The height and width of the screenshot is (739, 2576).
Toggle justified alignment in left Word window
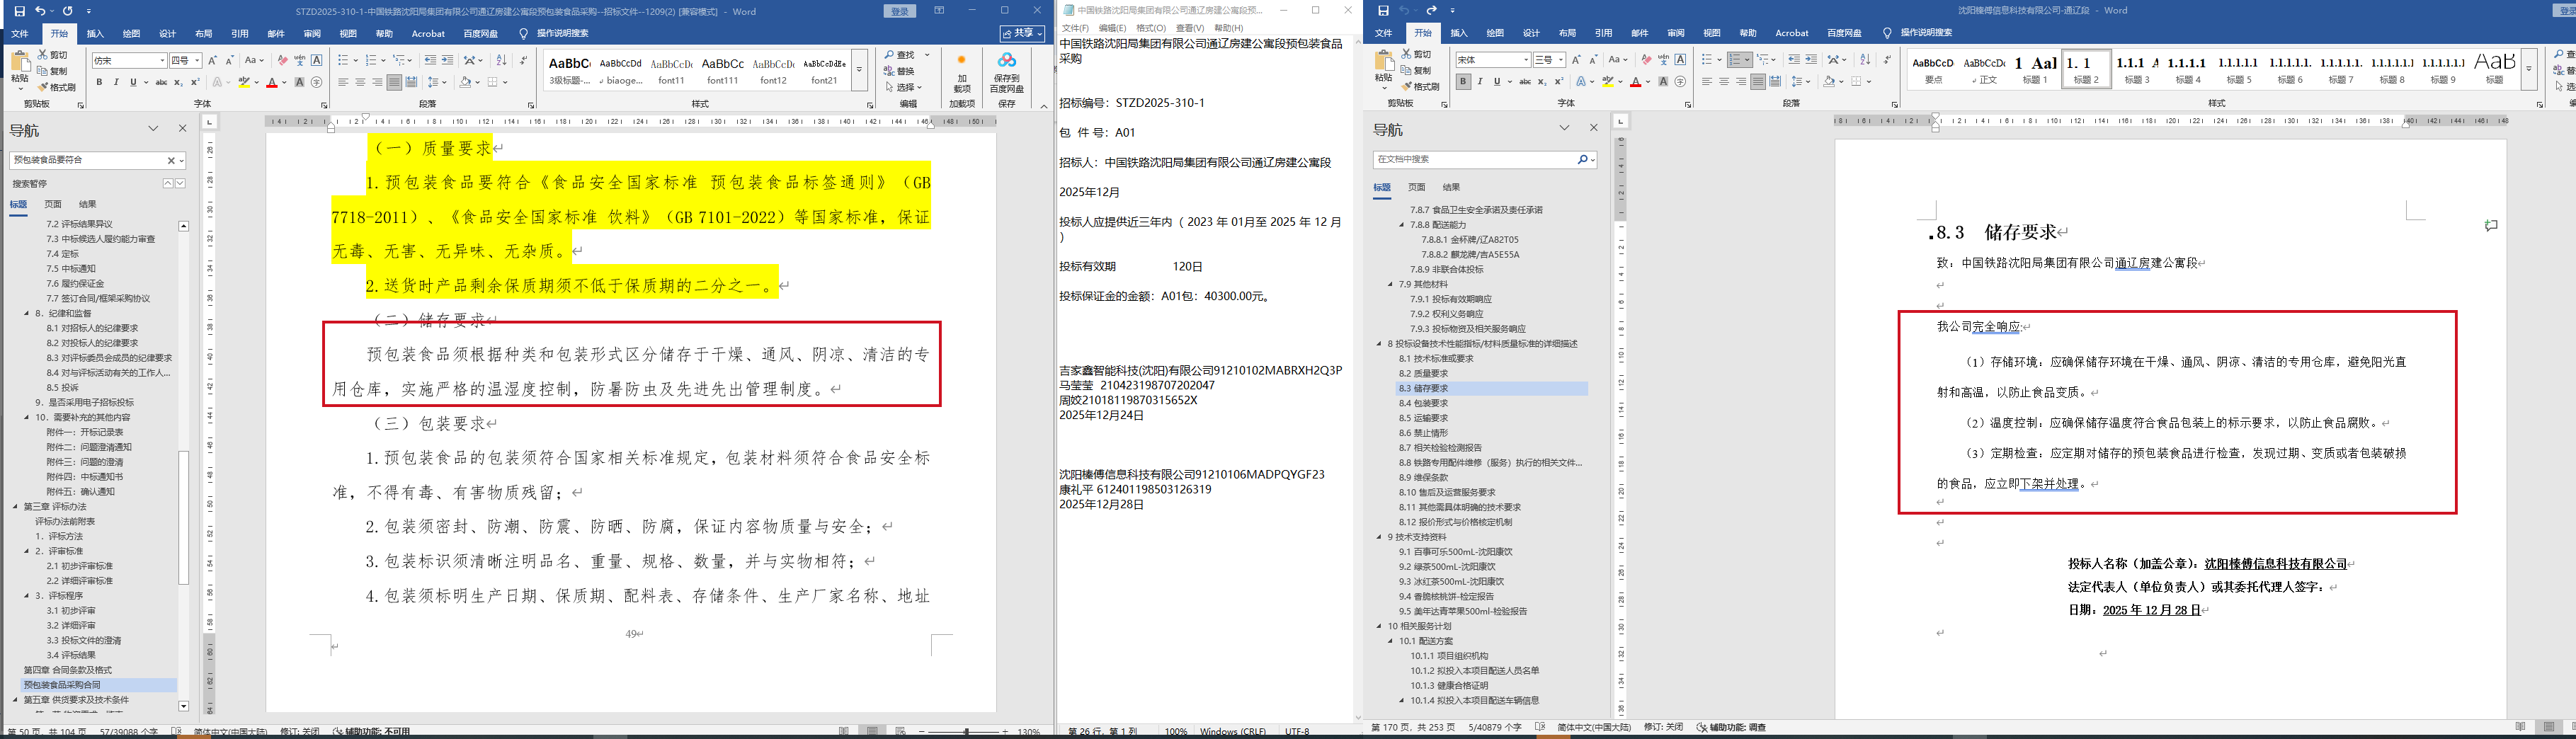394,82
